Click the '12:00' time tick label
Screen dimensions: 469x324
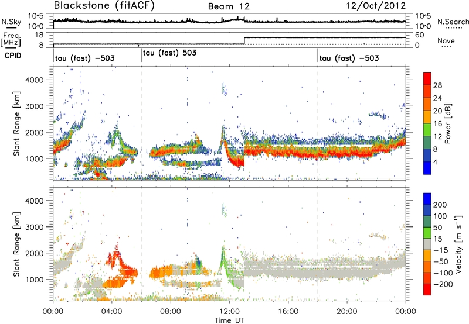tap(229, 312)
